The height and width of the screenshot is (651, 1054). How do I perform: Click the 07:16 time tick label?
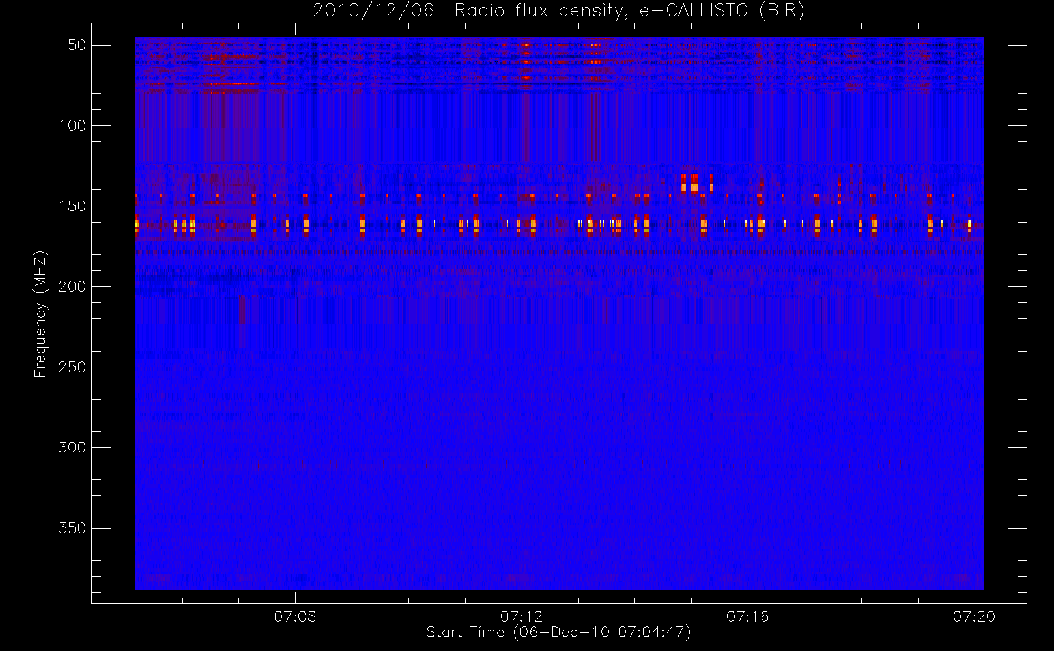[x=748, y=616]
